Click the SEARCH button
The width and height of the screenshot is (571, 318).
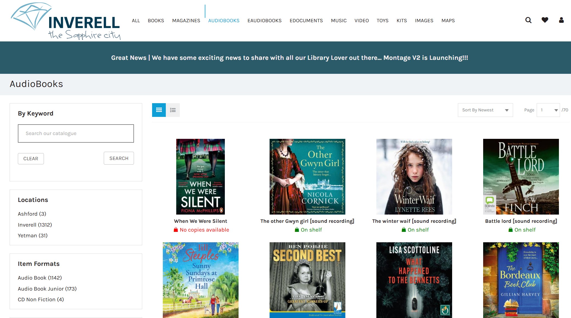(119, 158)
